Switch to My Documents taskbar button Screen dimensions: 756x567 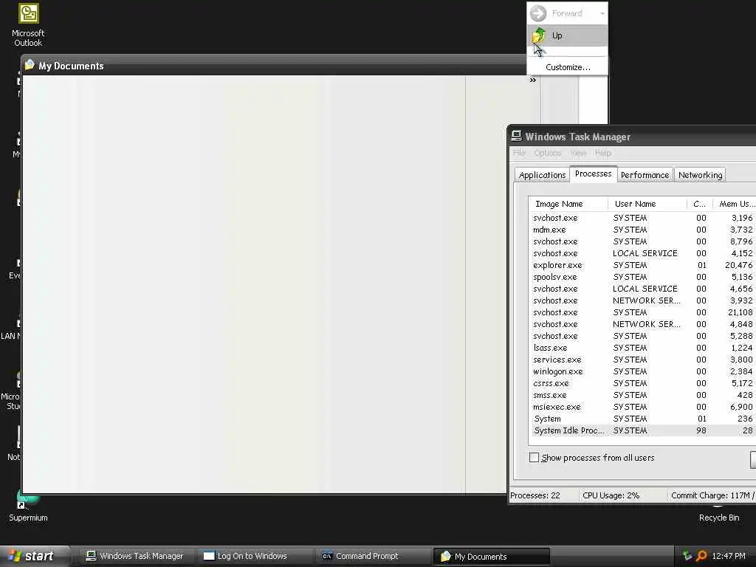pos(492,556)
